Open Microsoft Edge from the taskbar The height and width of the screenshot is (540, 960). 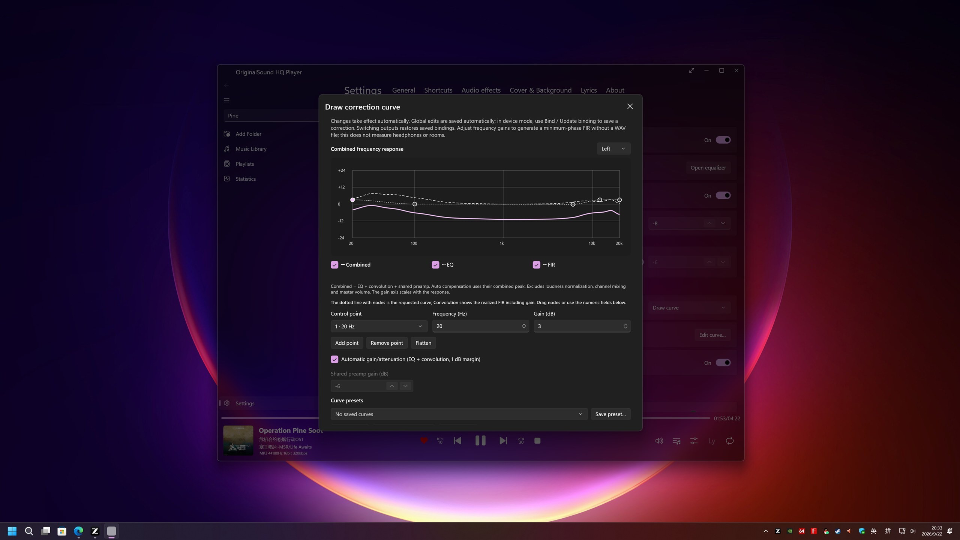[x=78, y=531]
